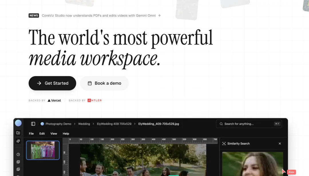
Task: Click the chevron after Wedding breadcrumb
Action: tap(93, 124)
